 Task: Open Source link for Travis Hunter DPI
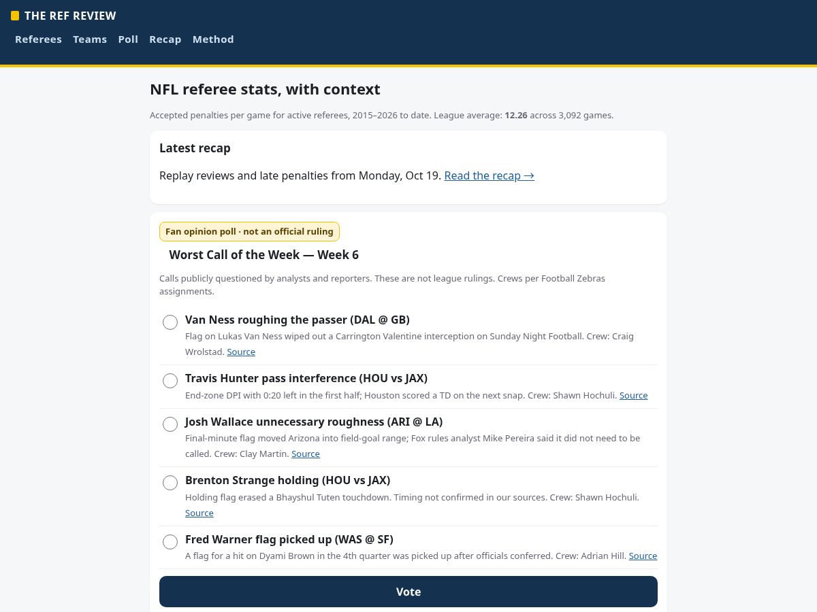coord(633,395)
